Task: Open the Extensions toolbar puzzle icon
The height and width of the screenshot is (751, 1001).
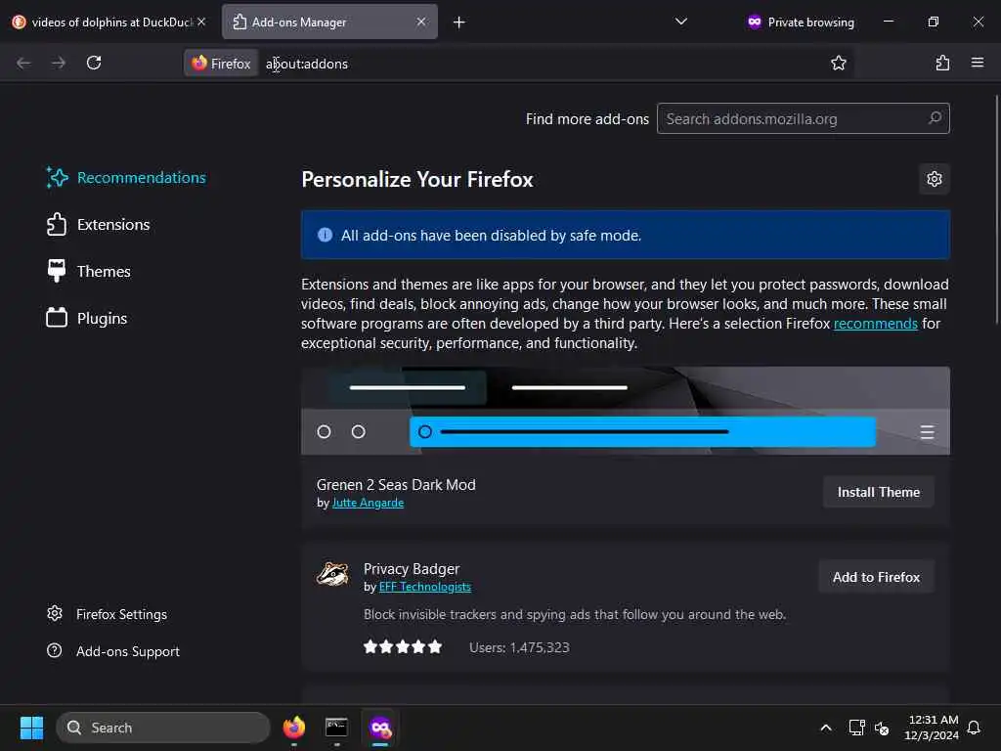Action: click(x=942, y=63)
